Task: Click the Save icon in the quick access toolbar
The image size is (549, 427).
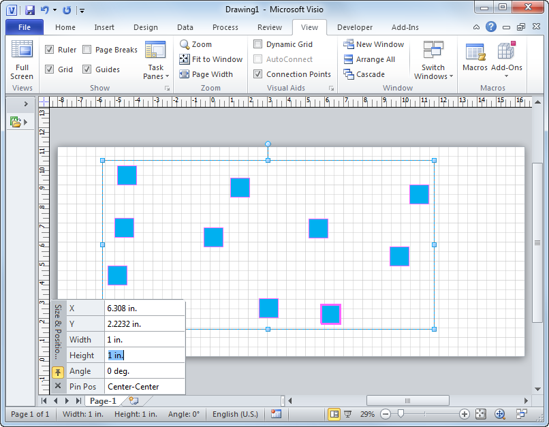Action: click(x=30, y=10)
